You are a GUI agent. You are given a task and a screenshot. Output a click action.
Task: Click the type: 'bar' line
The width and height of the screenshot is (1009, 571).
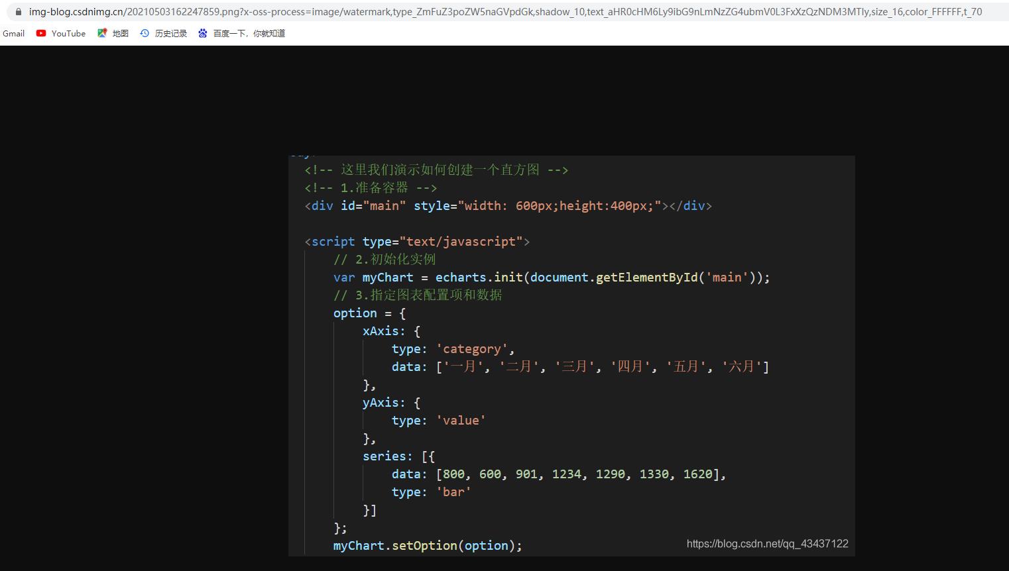click(431, 492)
